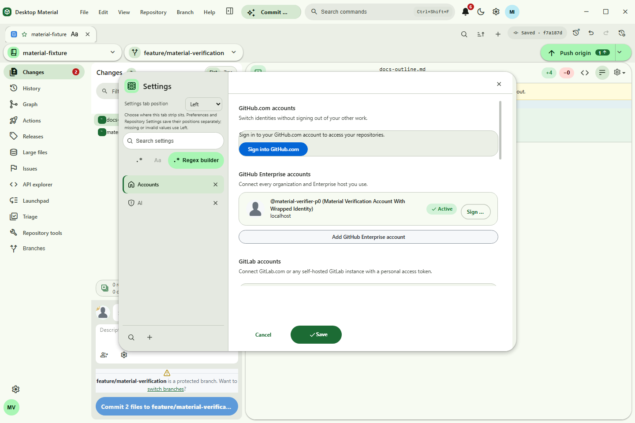Open the Branch menu
This screenshot has width=635, height=423.
(x=185, y=12)
